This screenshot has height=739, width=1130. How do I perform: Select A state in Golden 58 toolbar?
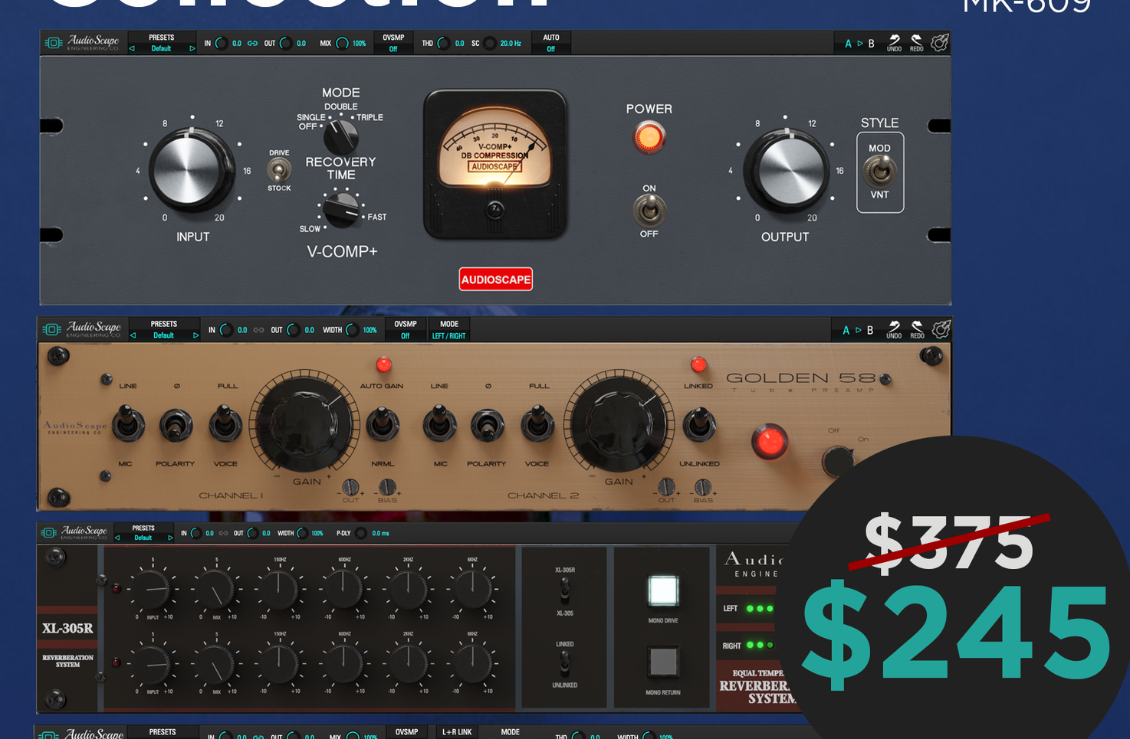tap(846, 330)
